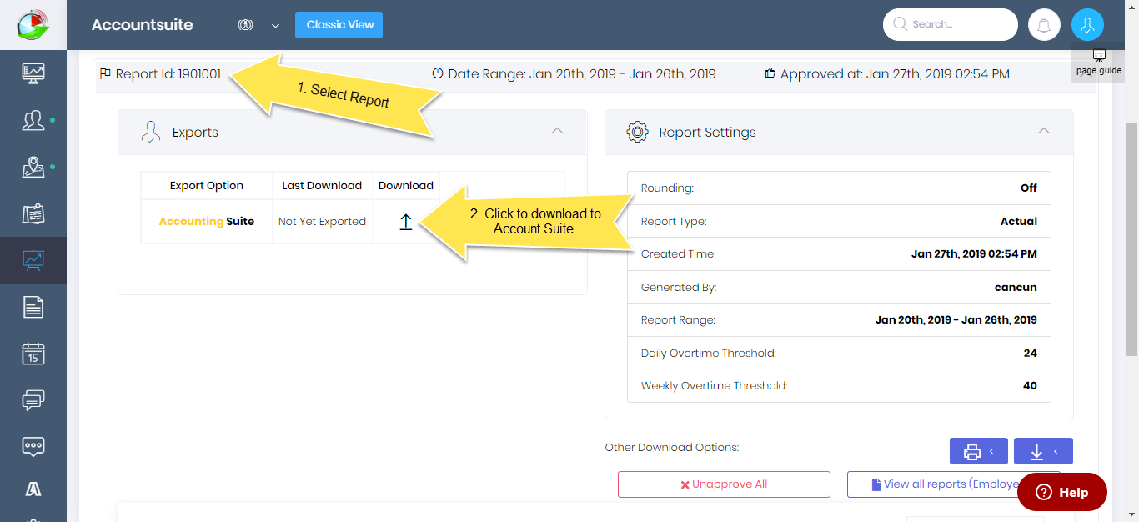Click the thumbs-up icon beside Approved at
This screenshot has width=1139, height=522.
click(x=770, y=73)
